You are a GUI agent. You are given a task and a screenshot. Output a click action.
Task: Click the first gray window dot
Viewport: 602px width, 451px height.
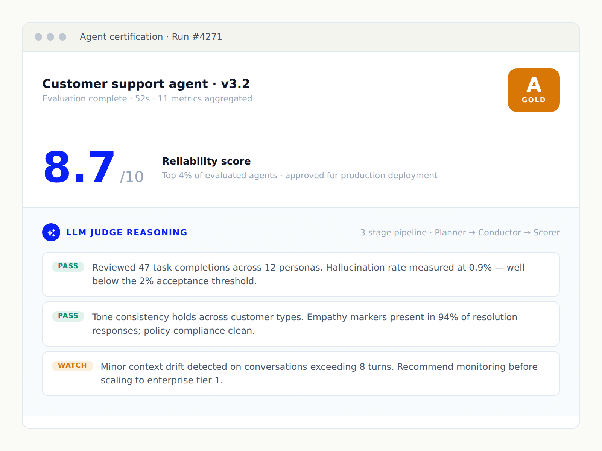click(x=38, y=37)
